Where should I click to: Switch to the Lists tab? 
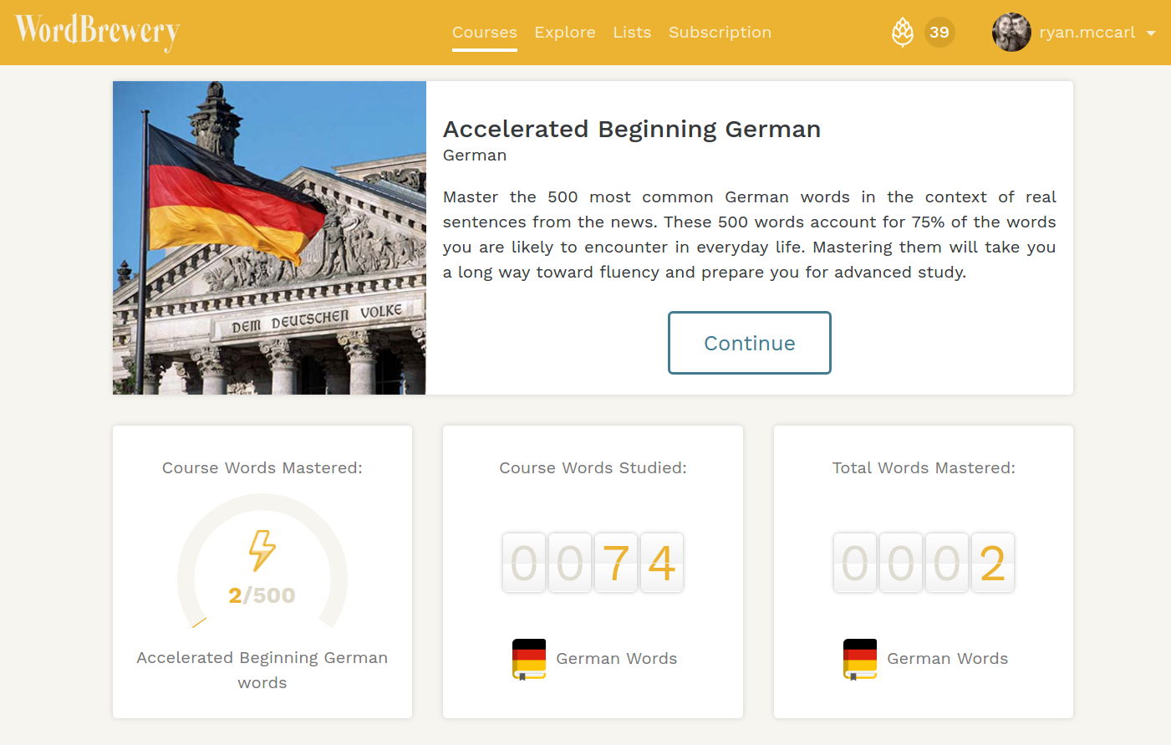(632, 33)
